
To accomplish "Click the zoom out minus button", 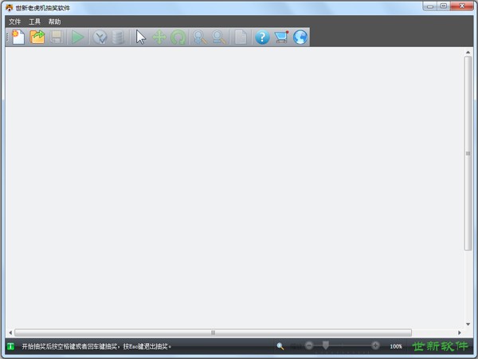I will [x=309, y=345].
